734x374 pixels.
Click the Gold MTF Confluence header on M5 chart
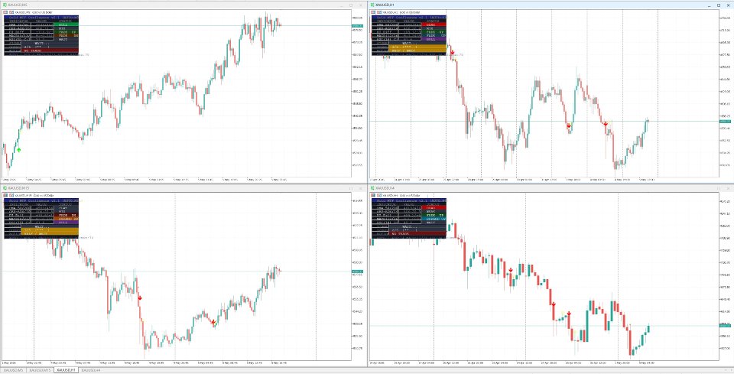click(x=41, y=17)
